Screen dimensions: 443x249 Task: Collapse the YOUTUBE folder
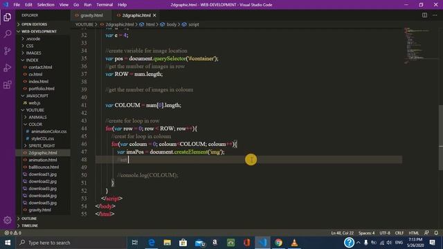[x=43, y=110]
